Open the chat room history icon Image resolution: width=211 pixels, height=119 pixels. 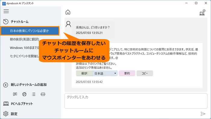[6, 22]
